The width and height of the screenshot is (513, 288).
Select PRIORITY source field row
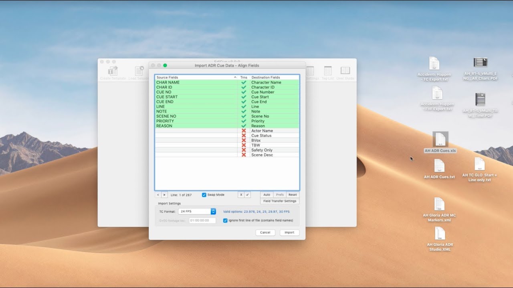click(197, 121)
